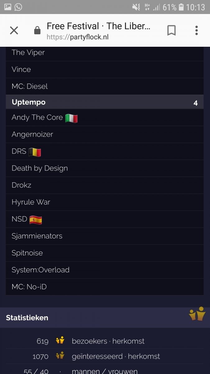Close the page with the X button
This screenshot has height=374, width=210.
pos(14,30)
